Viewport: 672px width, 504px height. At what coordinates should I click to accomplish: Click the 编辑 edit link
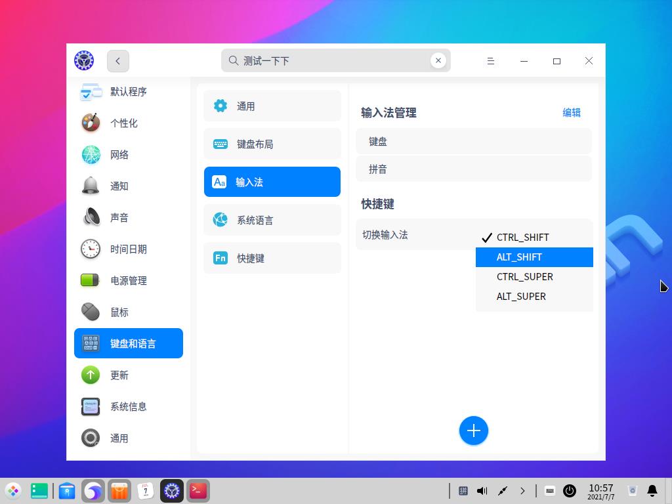572,113
